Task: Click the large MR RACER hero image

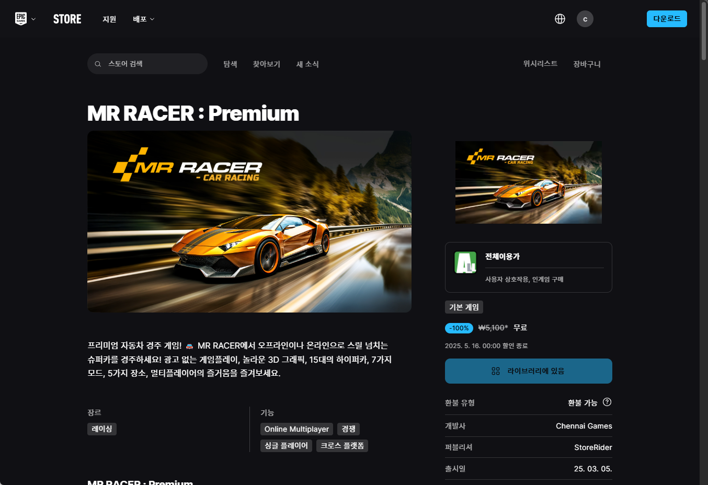Action: tap(249, 222)
